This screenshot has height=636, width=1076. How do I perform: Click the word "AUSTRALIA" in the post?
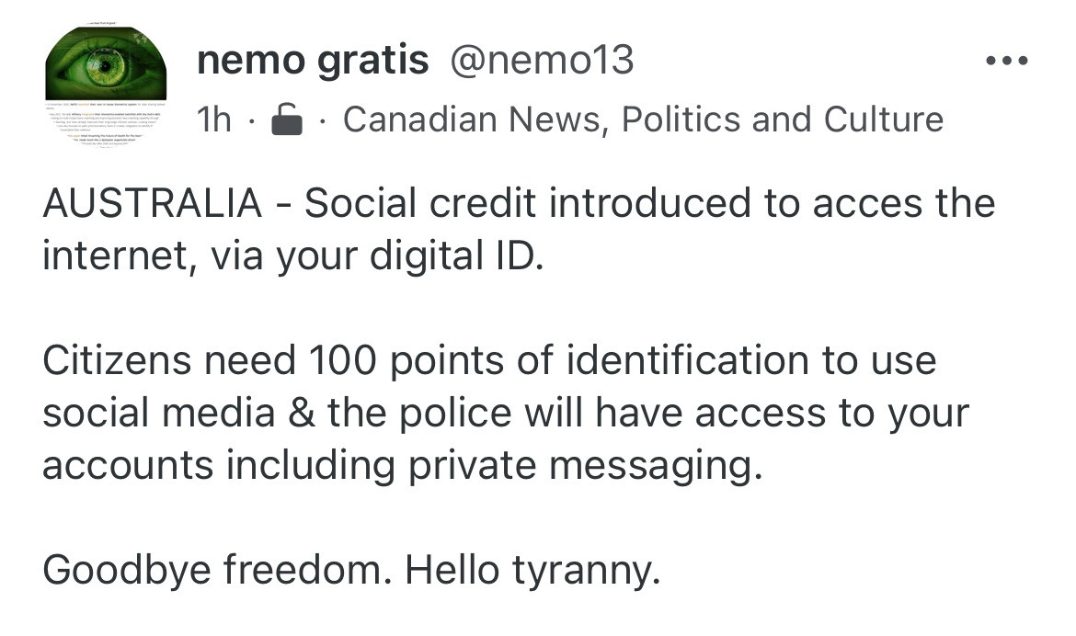coord(153,203)
